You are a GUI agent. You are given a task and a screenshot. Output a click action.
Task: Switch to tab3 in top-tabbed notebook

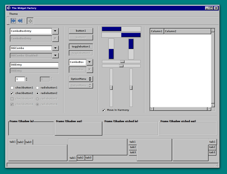click(29, 142)
